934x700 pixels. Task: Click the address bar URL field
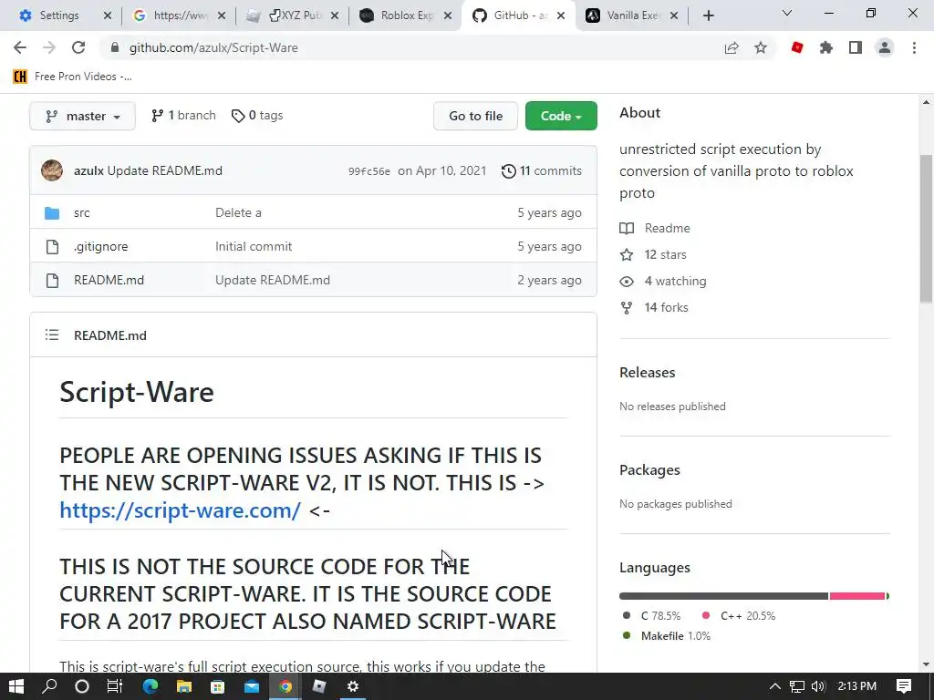pos(411,47)
